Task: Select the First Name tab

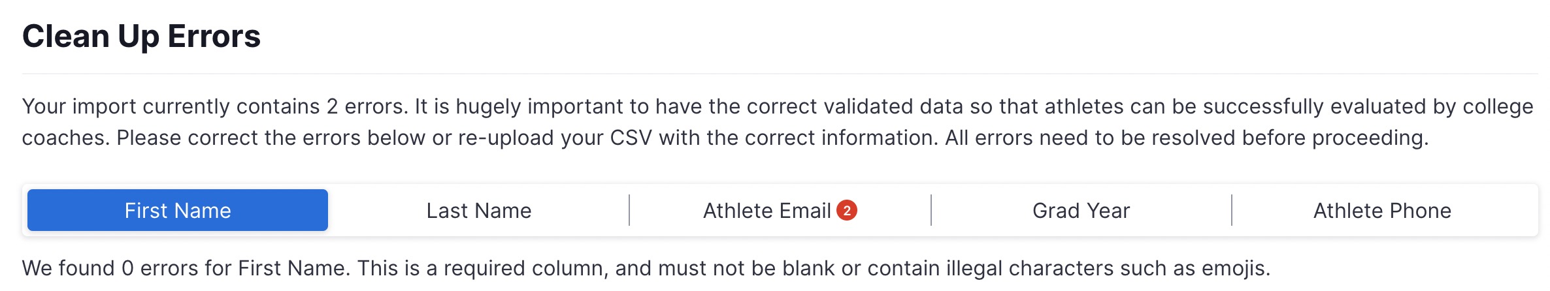Action: point(177,211)
